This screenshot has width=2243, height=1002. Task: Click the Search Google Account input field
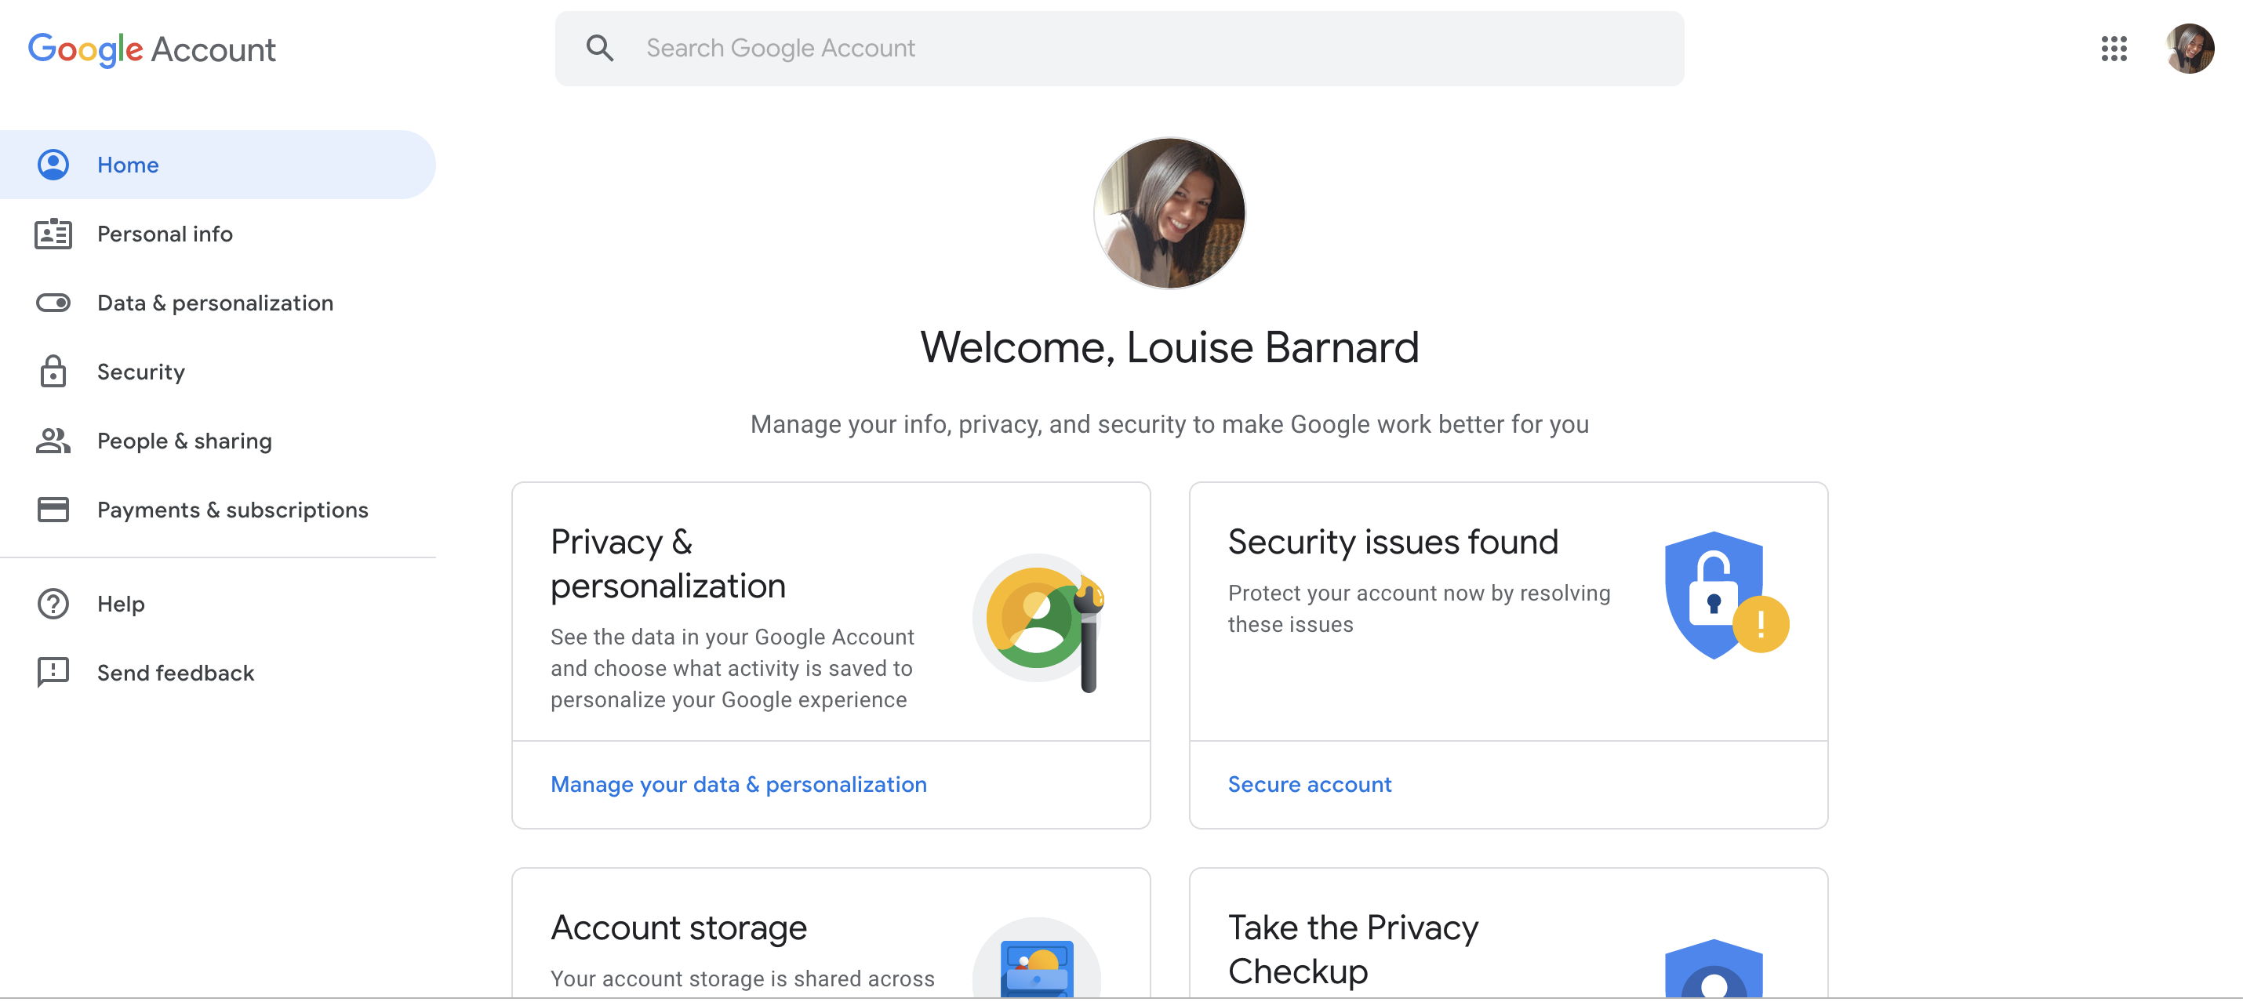1120,49
